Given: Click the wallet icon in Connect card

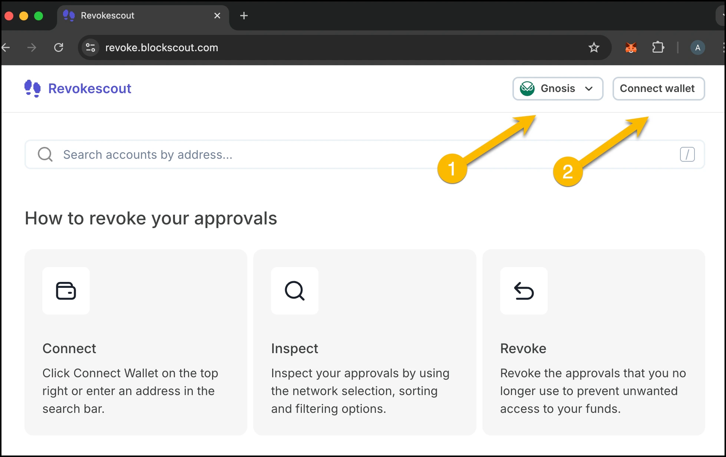Looking at the screenshot, I should [x=66, y=291].
